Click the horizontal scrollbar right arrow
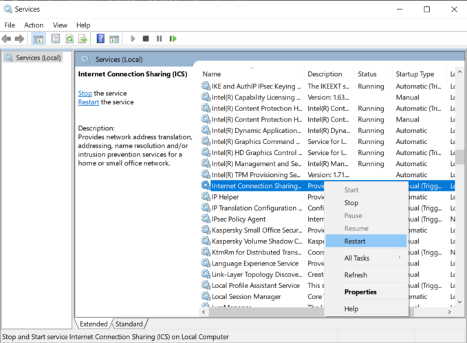 (x=449, y=312)
